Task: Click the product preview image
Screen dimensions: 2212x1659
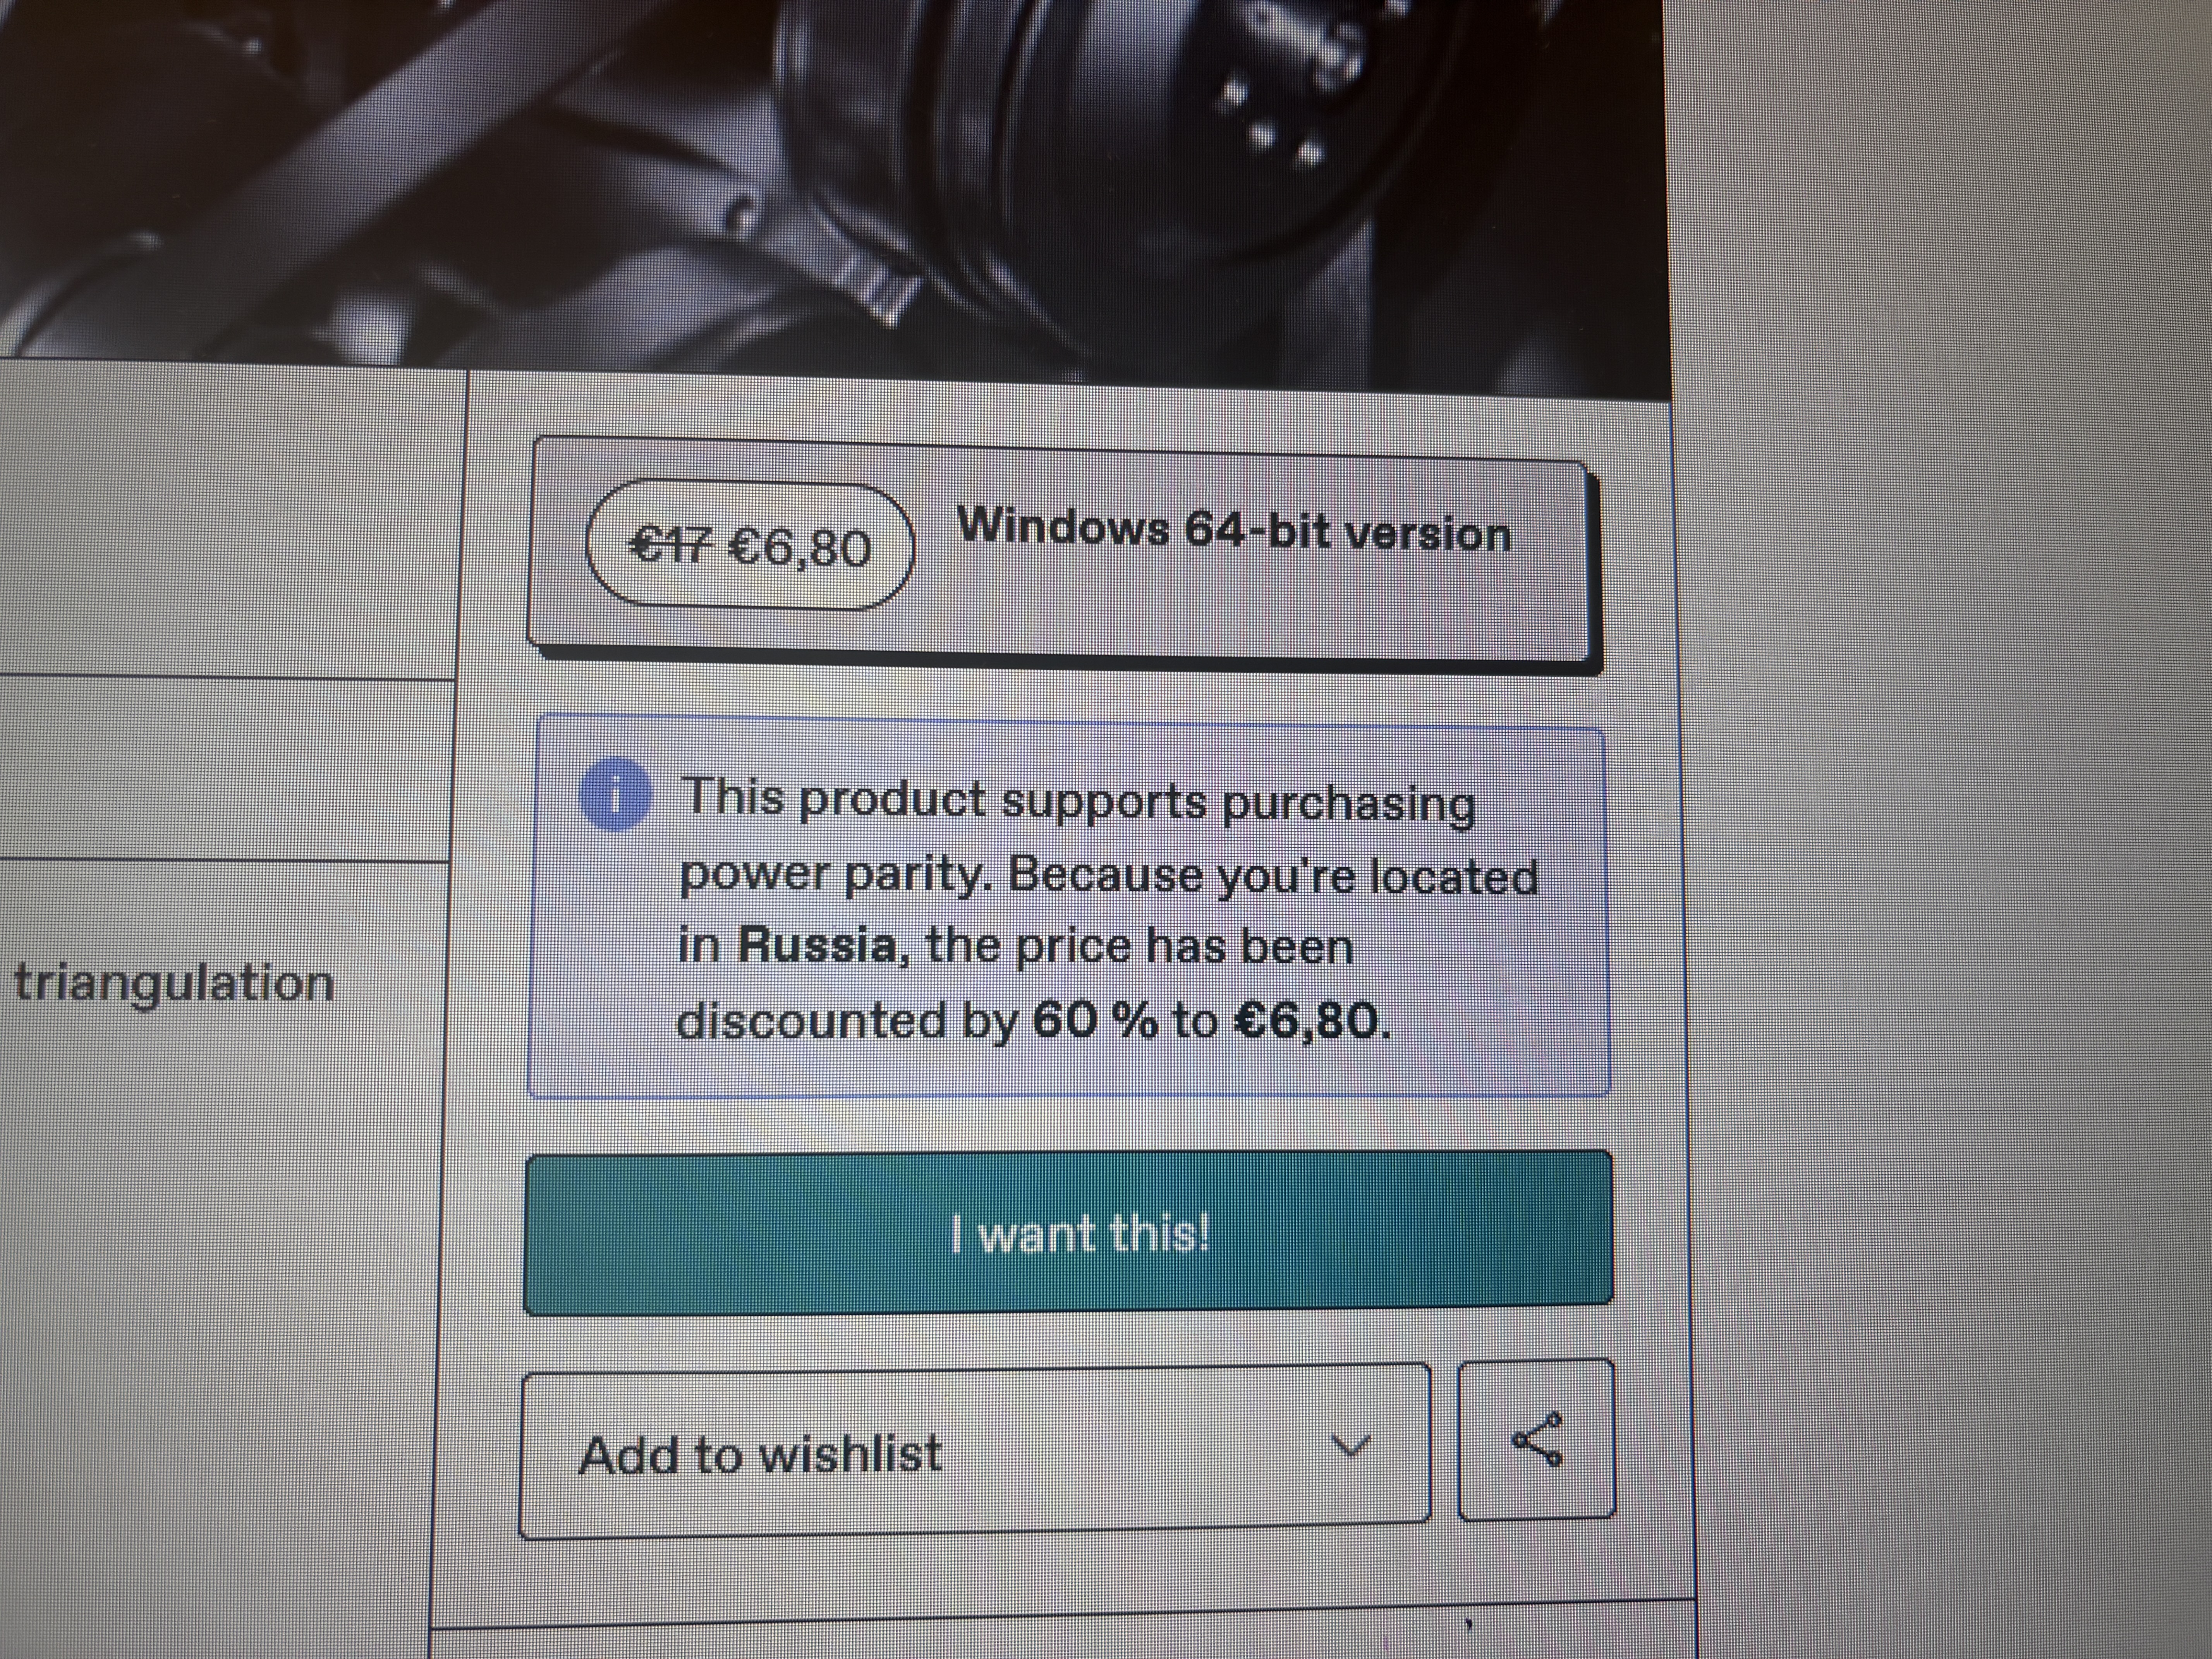Action: (x=835, y=190)
